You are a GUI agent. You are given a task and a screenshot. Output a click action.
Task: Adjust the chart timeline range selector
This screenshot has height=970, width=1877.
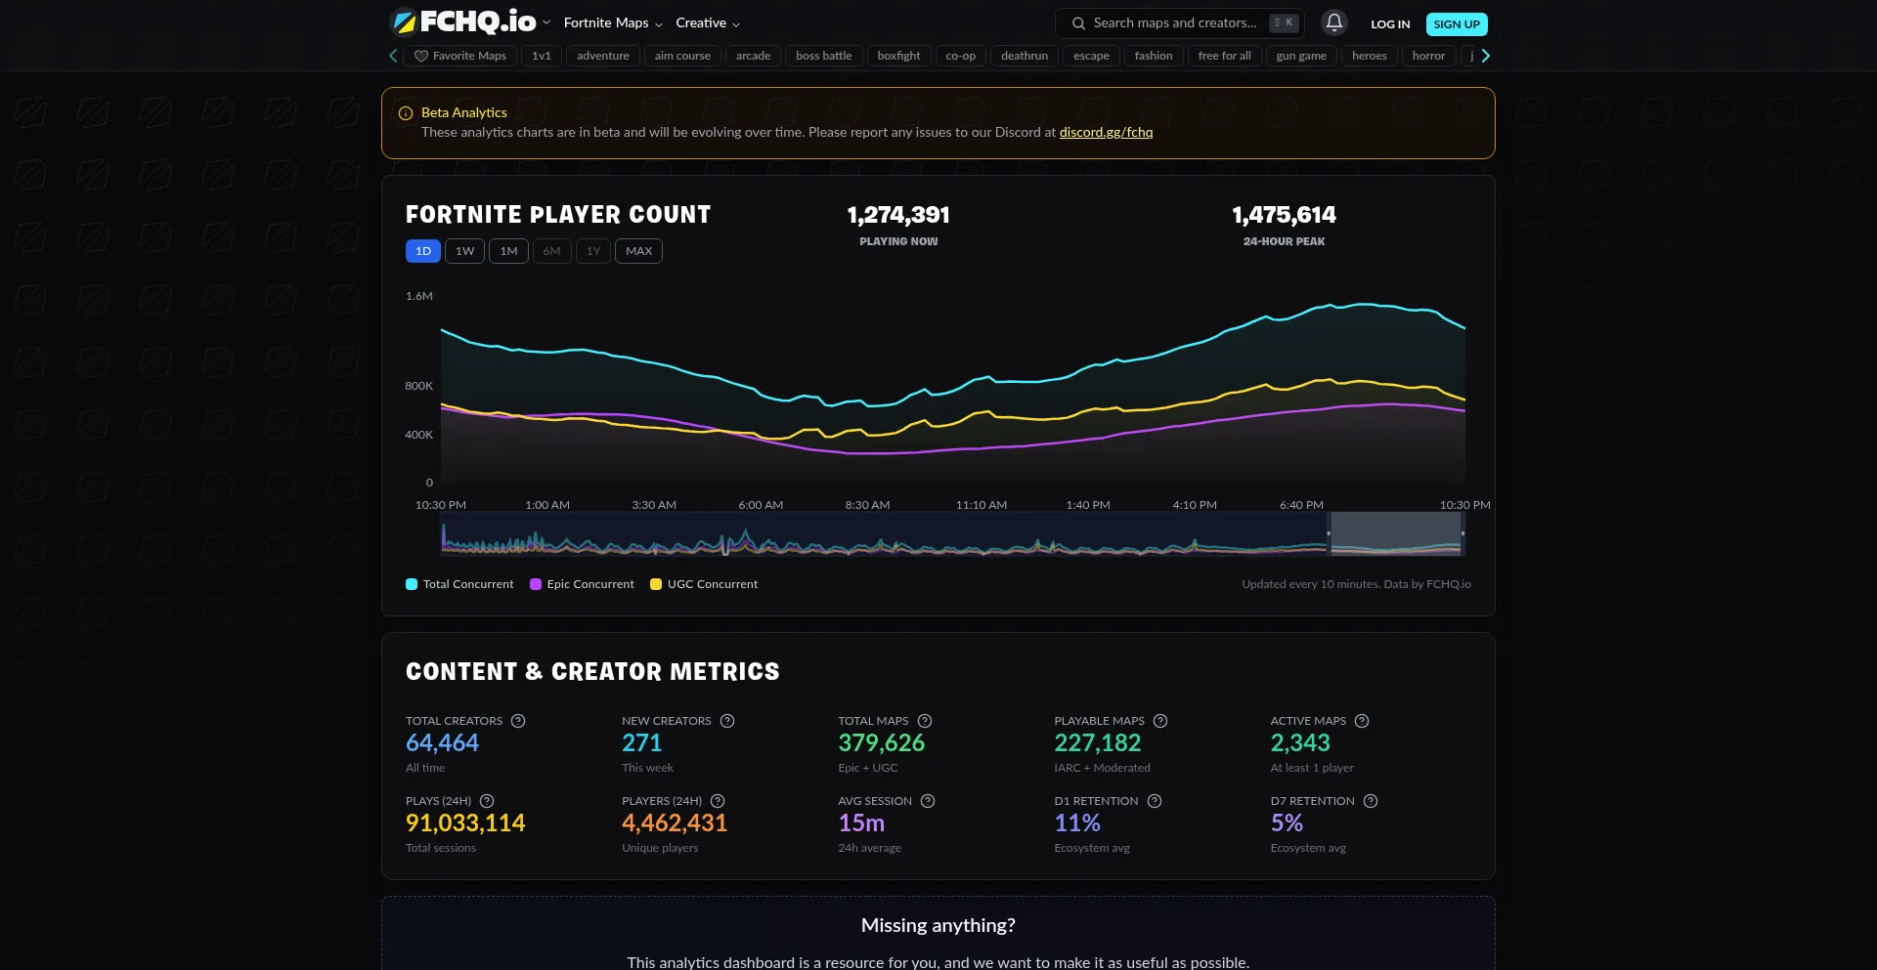point(1395,535)
